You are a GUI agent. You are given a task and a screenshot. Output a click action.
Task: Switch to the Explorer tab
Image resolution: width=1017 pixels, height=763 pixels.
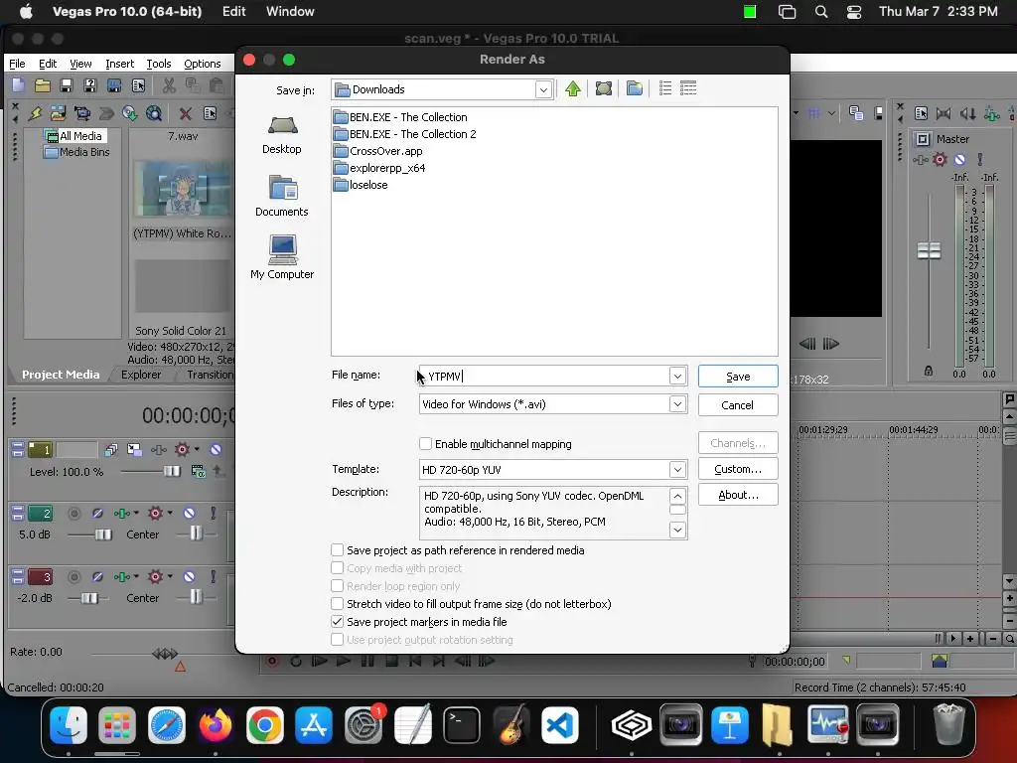pos(141,375)
